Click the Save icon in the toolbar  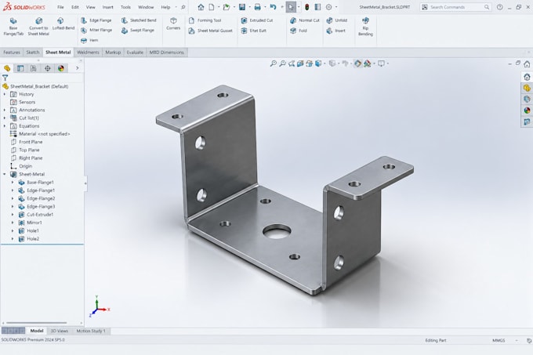[x=242, y=7]
